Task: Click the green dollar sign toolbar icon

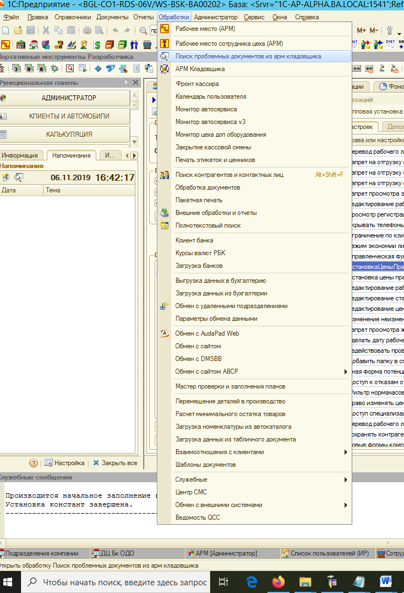Action: [x=97, y=45]
